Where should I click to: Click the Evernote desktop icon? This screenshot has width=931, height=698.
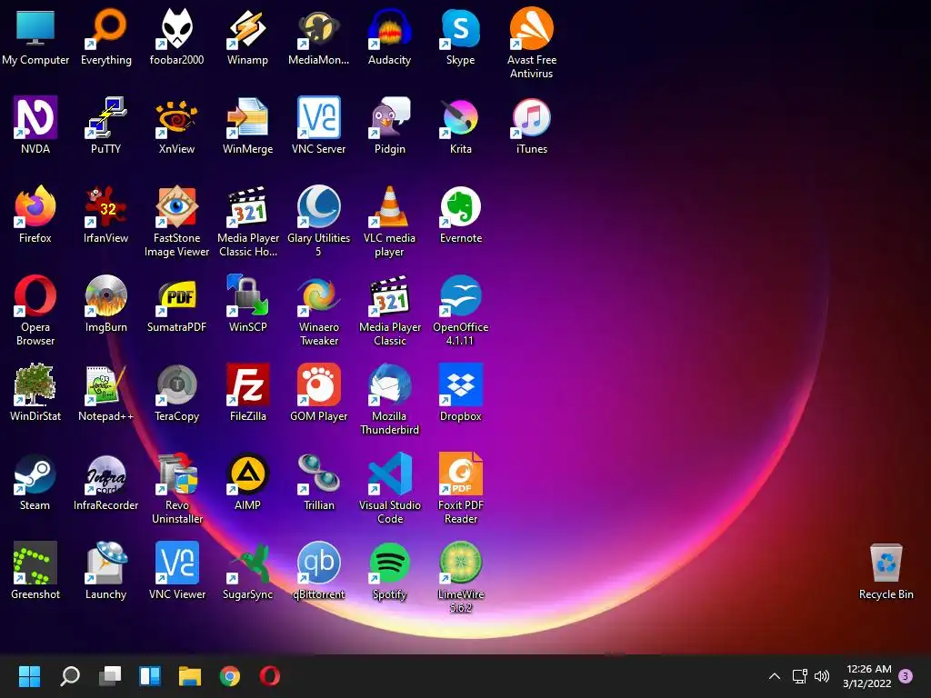coord(461,206)
